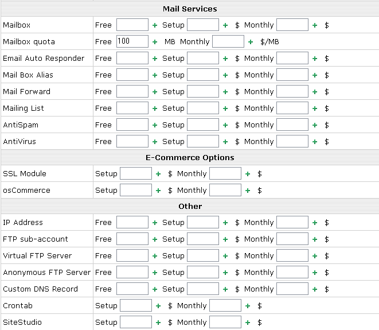Select the Mailbox Setup price input
The width and height of the screenshot is (379, 330).
(203, 25)
